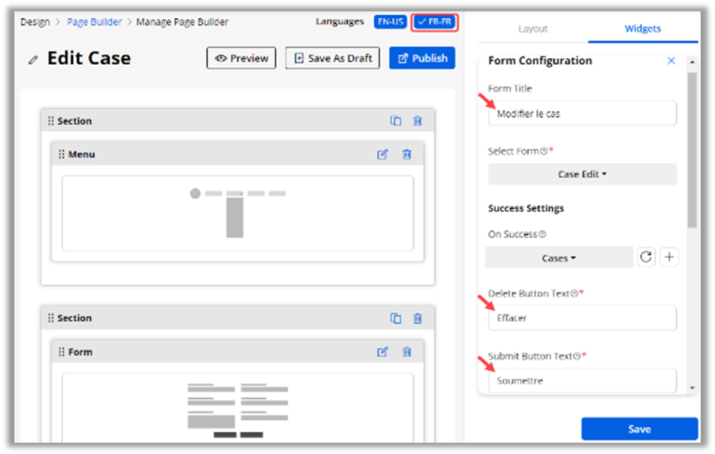715x454 pixels.
Task: Close the Form Configuration panel
Action: (x=671, y=61)
